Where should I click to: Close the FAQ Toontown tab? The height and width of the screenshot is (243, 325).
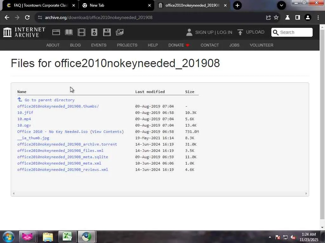tap(74, 6)
